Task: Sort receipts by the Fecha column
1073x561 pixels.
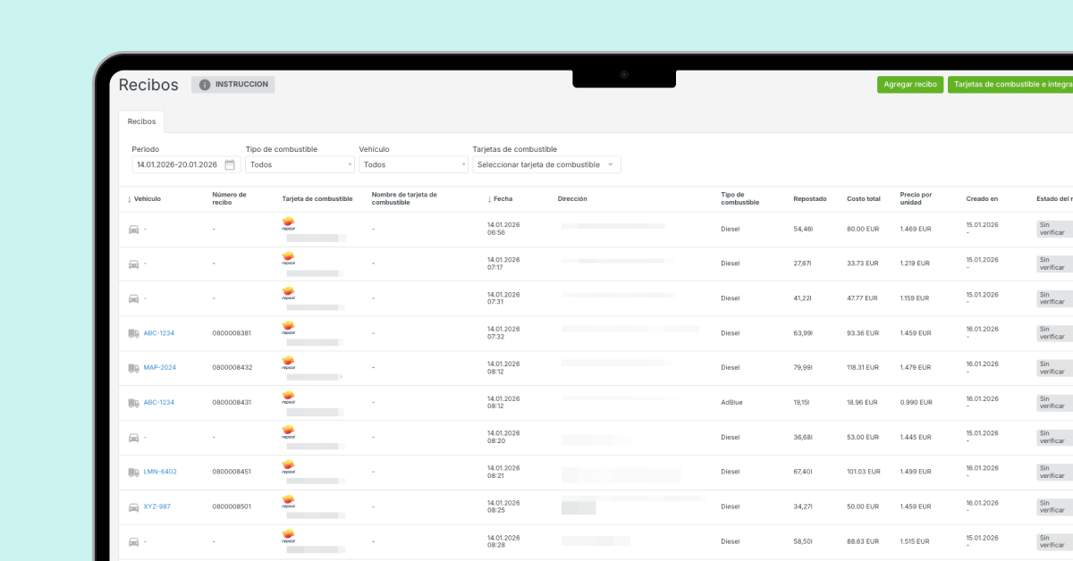Action: [x=500, y=198]
